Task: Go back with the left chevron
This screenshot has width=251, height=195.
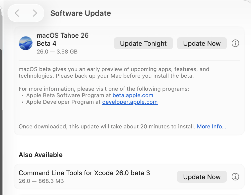Action: 17,13
